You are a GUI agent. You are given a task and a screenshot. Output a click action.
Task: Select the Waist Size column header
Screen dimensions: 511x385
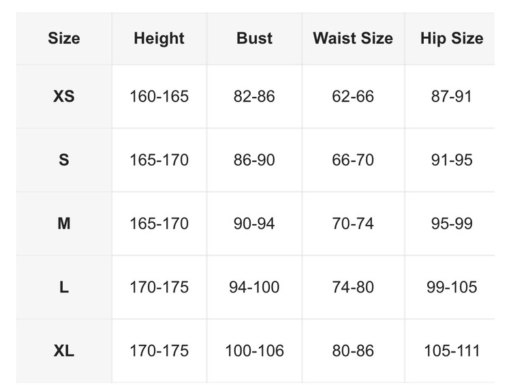point(353,38)
